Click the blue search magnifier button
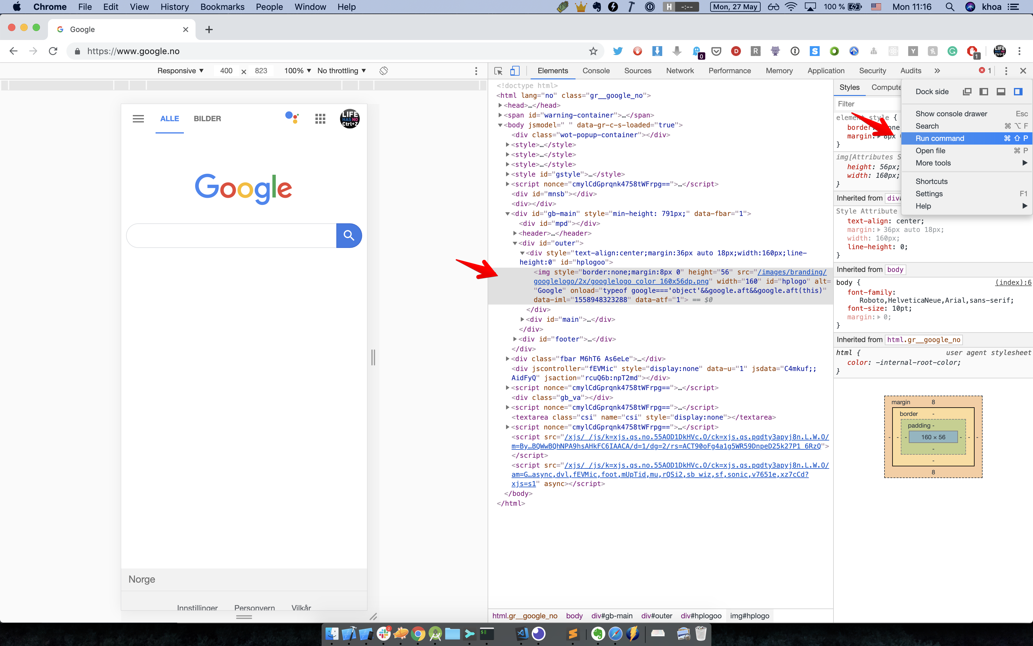 [349, 235]
